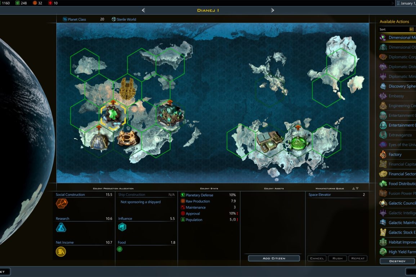Screen dimensions: 416x277
Task: Select Galactic Mainframe improvement entry
Action: point(397,223)
